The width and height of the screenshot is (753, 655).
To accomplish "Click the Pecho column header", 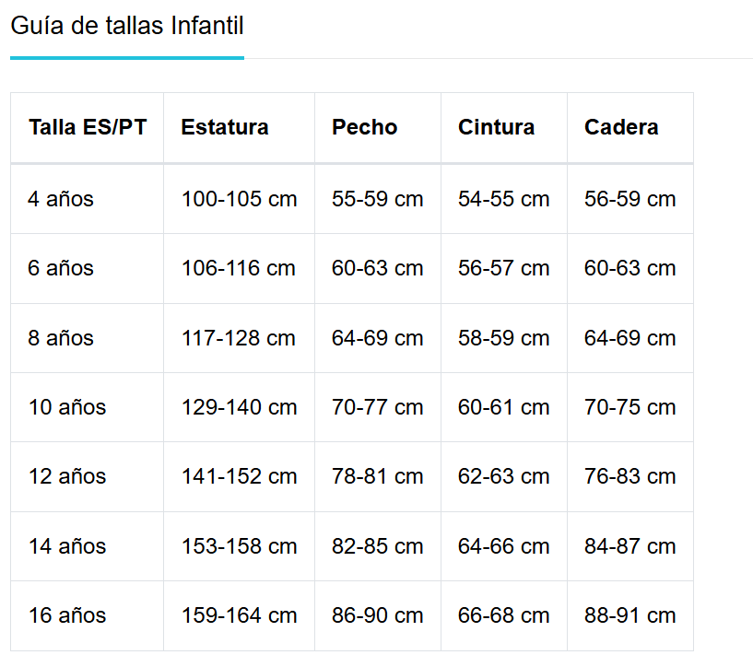I will (365, 128).
